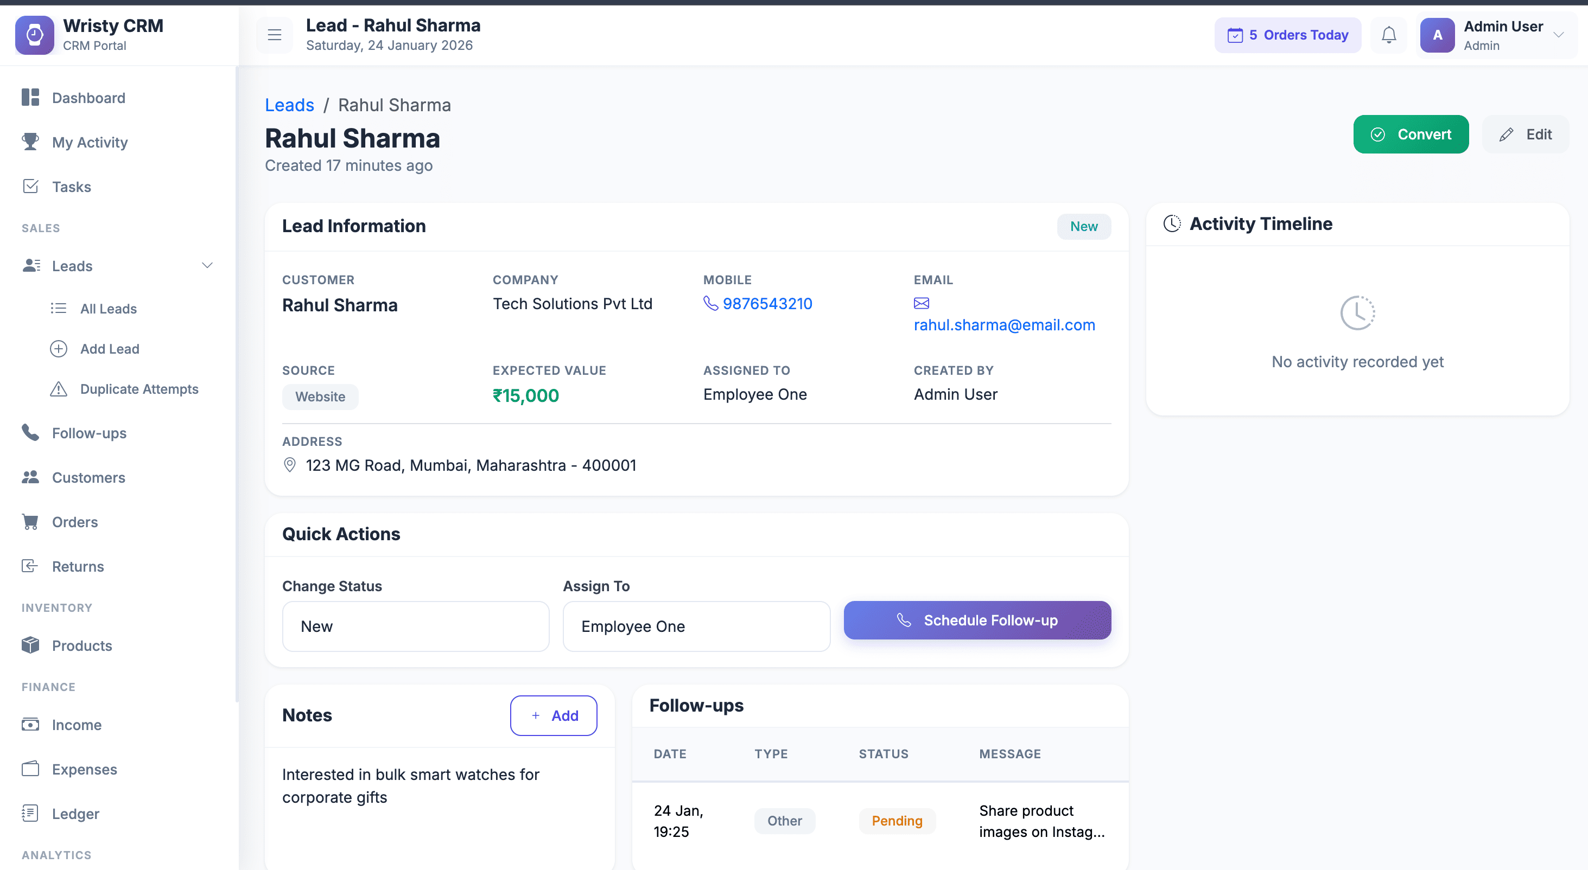The height and width of the screenshot is (870, 1588).
Task: Click the Admin User avatar
Action: tap(1437, 35)
